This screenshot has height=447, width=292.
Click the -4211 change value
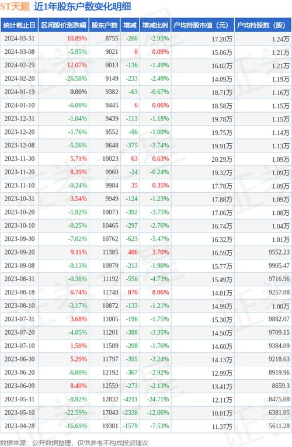pos(130,399)
